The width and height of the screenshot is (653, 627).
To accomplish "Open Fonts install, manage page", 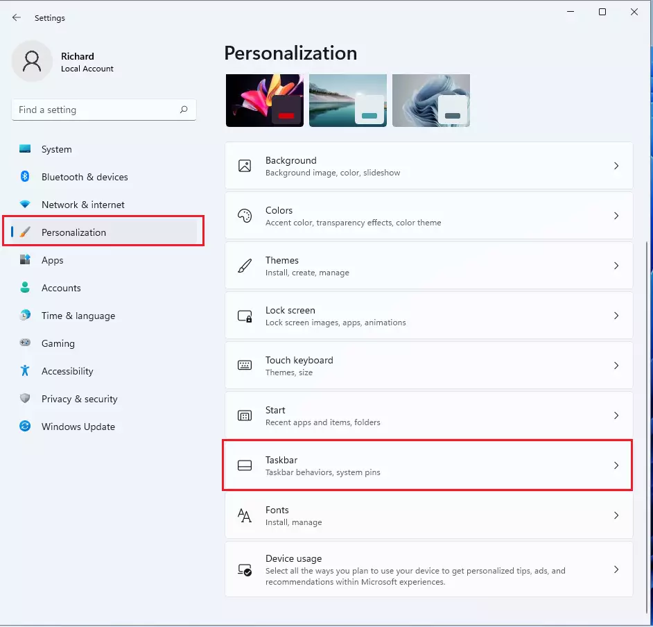I will (x=429, y=515).
